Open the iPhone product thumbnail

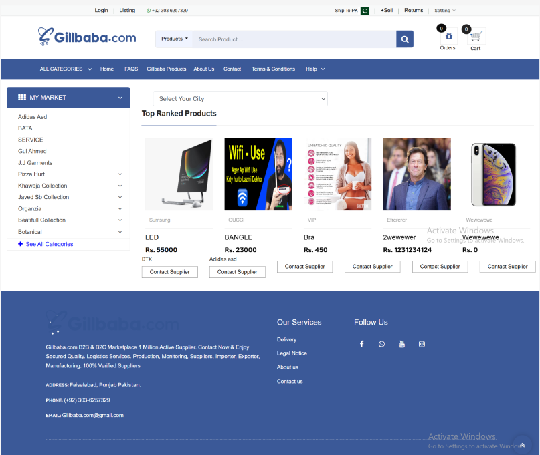pos(493,174)
